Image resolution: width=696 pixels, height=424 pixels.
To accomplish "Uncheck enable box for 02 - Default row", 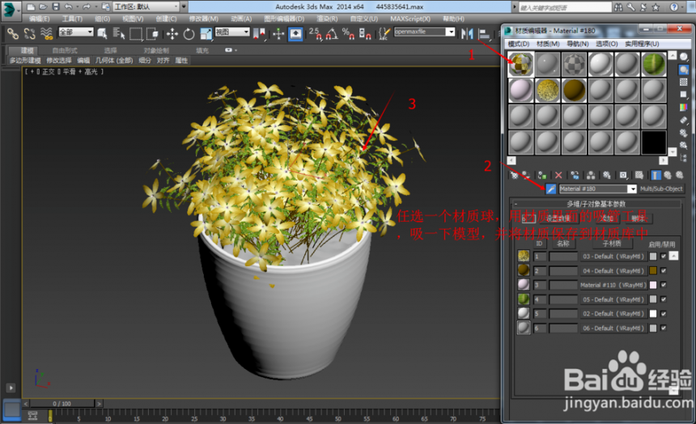I will click(x=663, y=313).
